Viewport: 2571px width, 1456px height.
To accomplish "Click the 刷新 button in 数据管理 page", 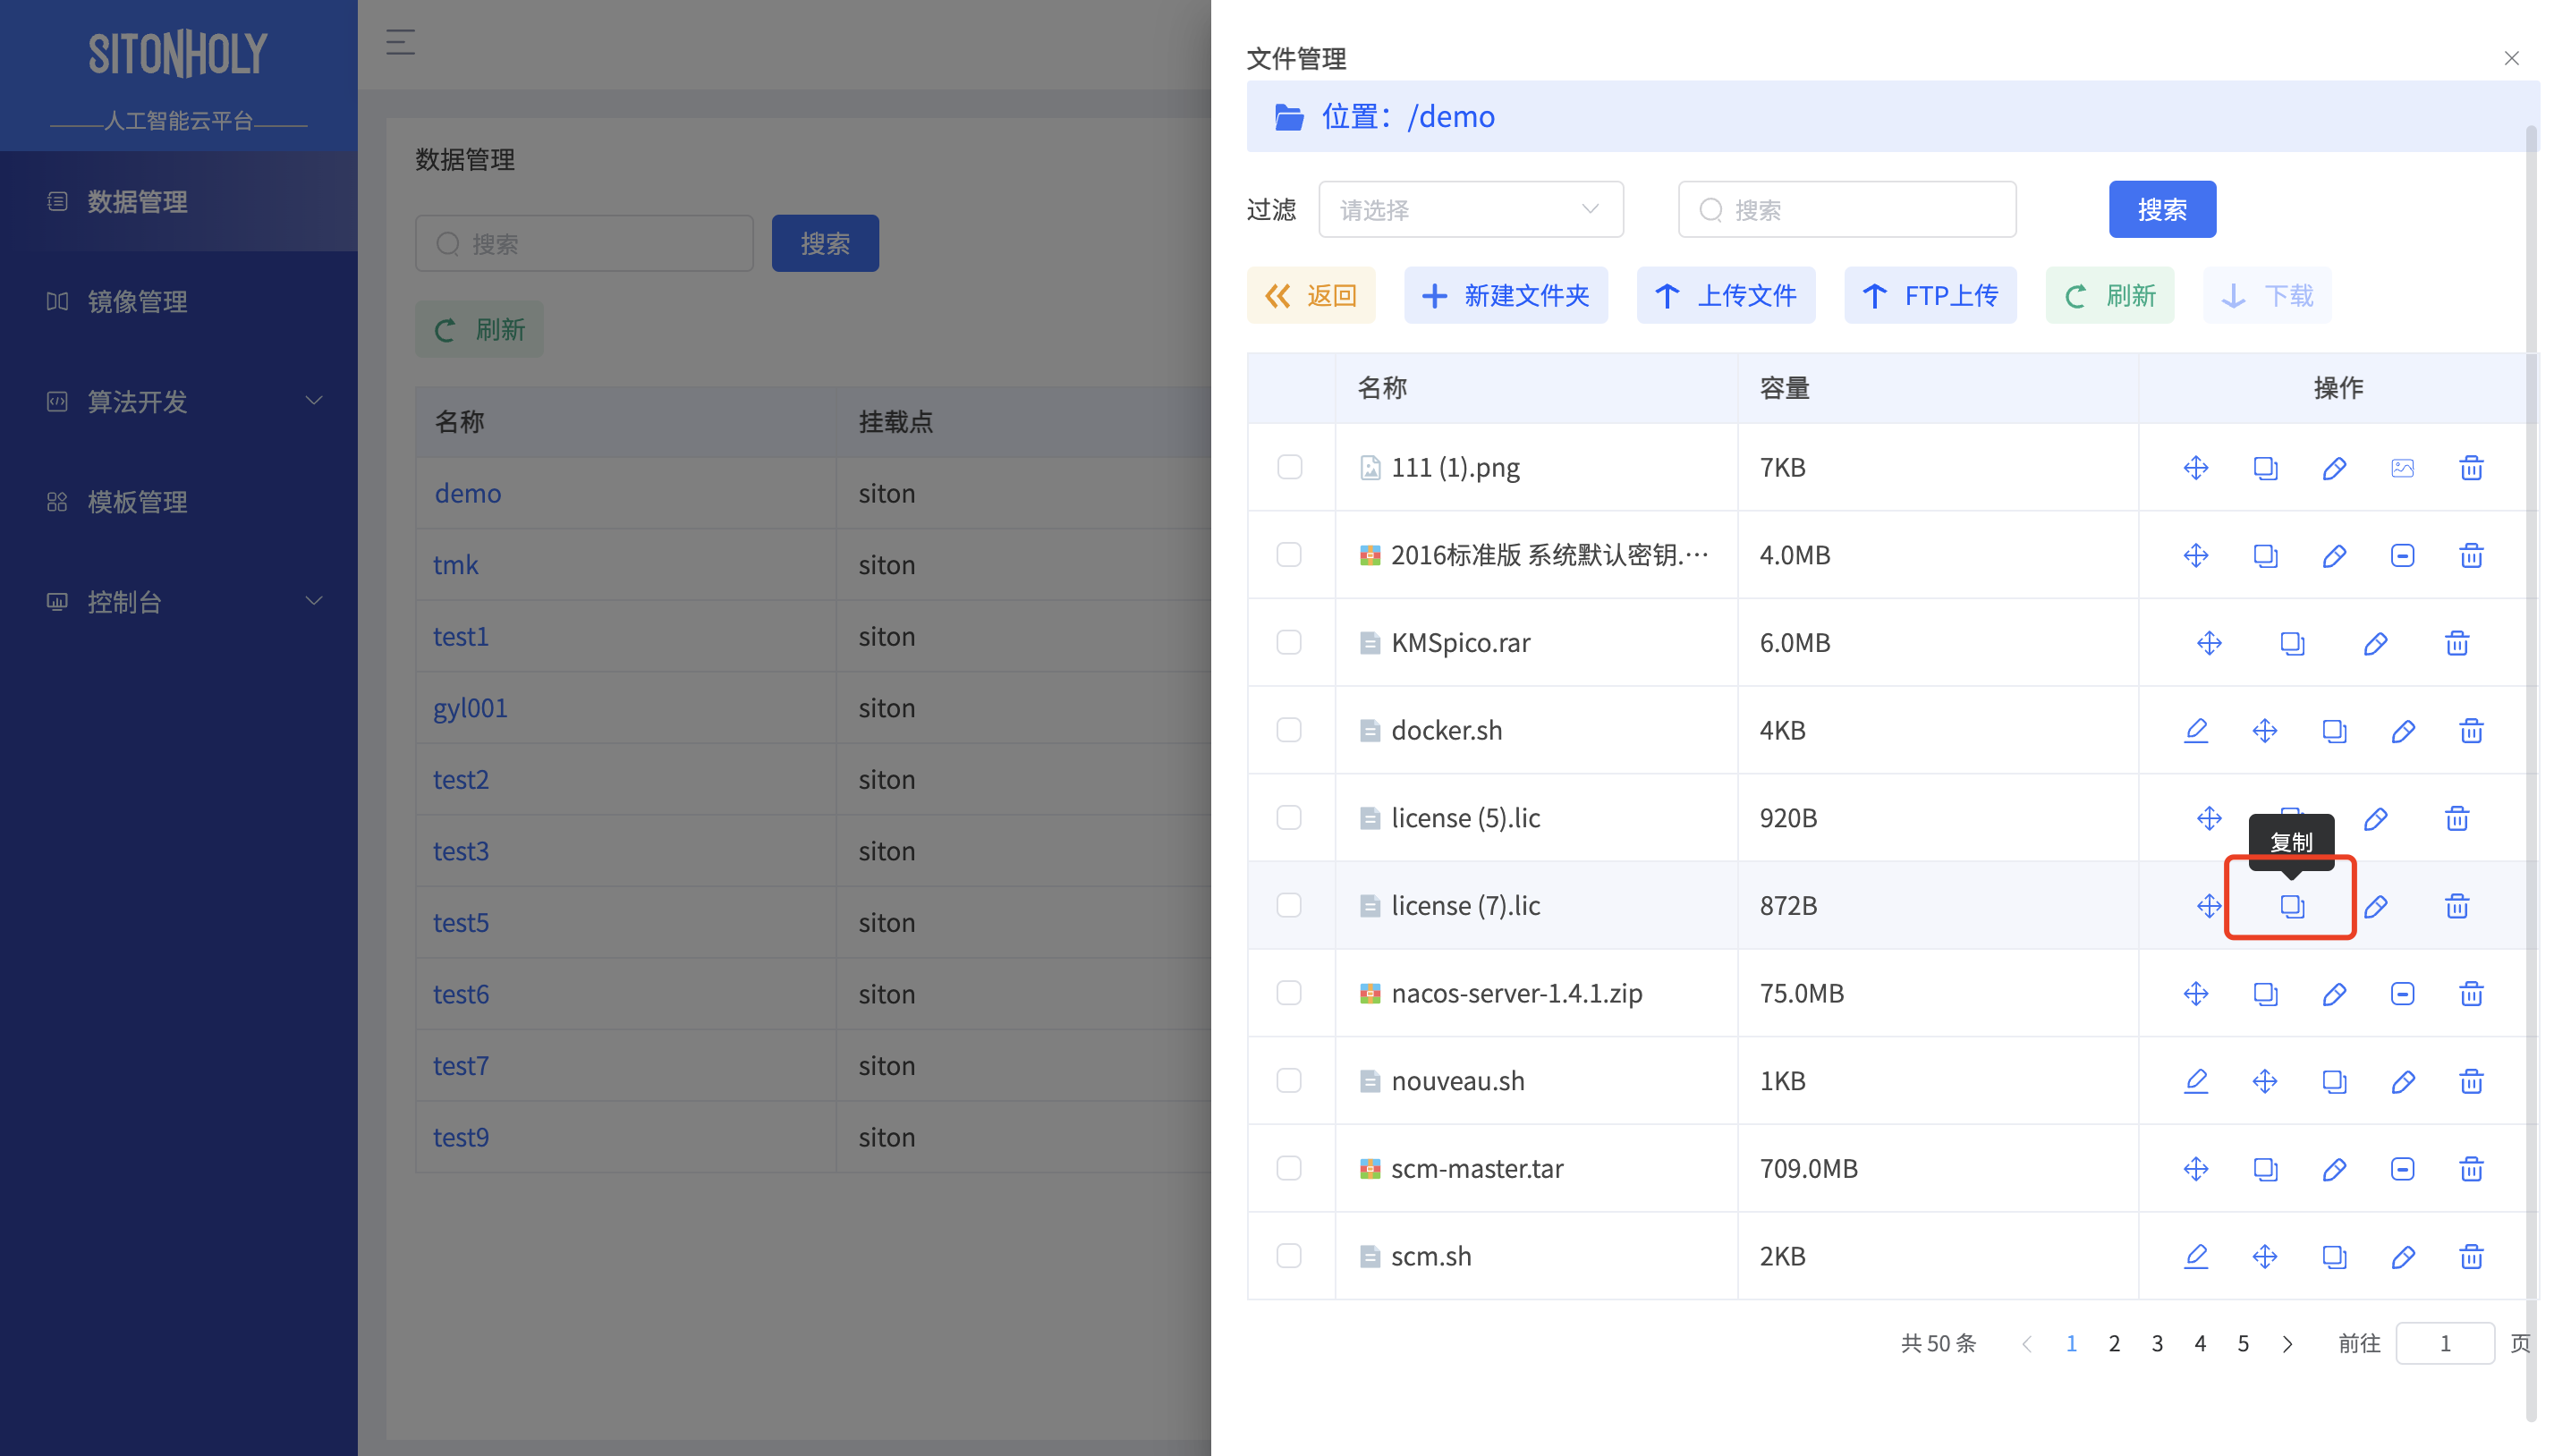I will [479, 330].
